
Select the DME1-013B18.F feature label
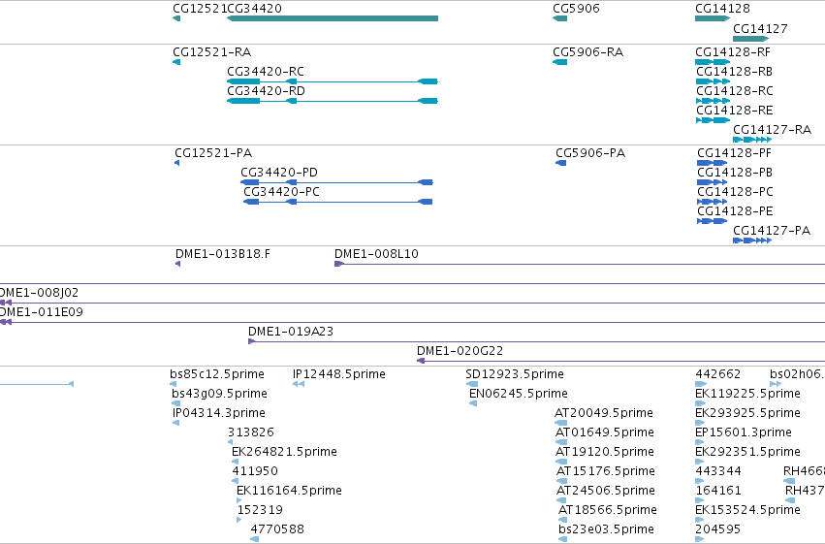tap(223, 254)
